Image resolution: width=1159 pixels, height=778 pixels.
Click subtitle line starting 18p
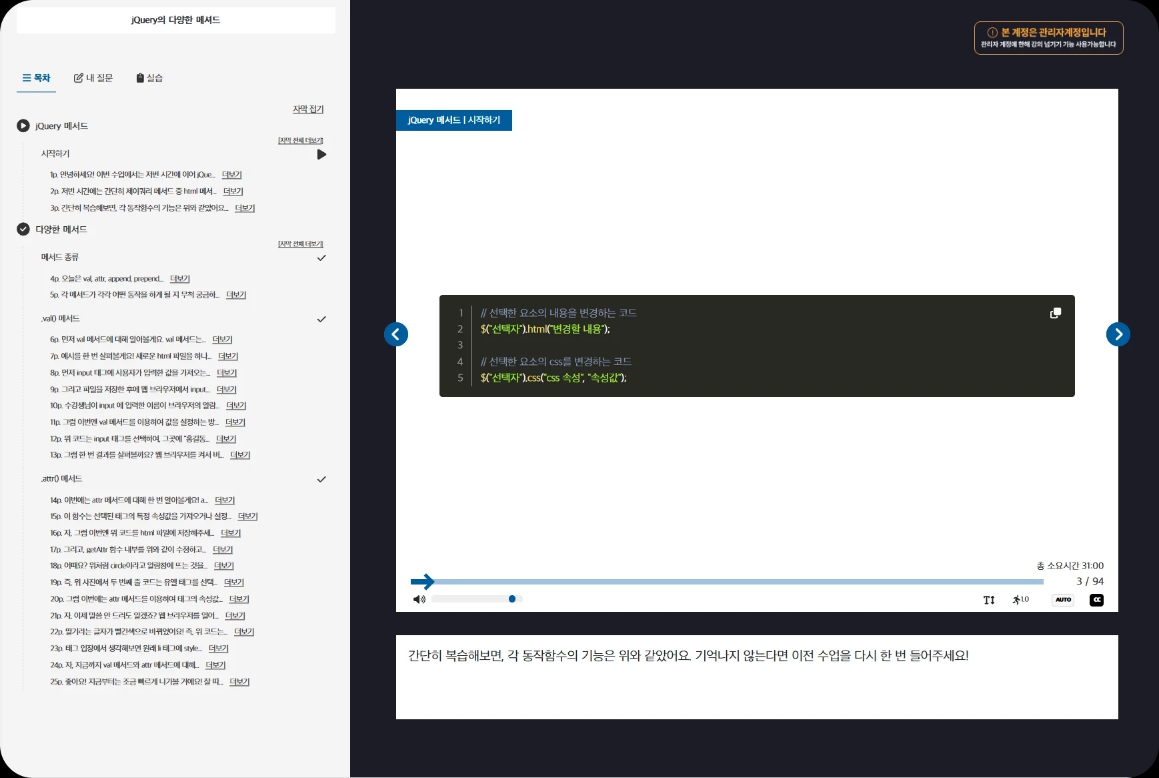tap(129, 566)
